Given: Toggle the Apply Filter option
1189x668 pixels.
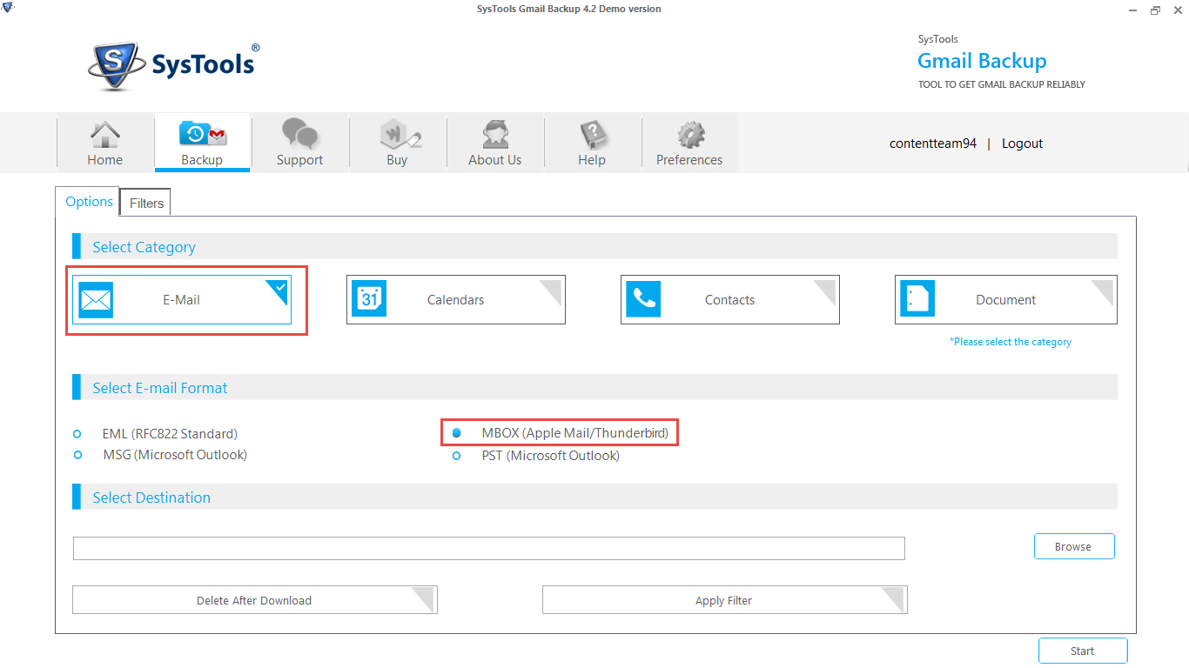Looking at the screenshot, I should 725,600.
